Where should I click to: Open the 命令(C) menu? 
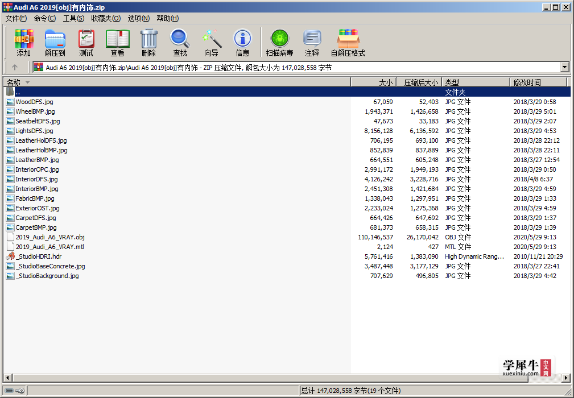click(x=45, y=18)
